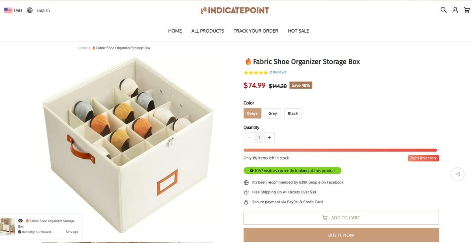This screenshot has height=243, width=473.
Task: Select the Beige color option
Action: [252, 113]
